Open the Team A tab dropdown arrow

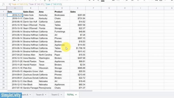click(x=30, y=95)
